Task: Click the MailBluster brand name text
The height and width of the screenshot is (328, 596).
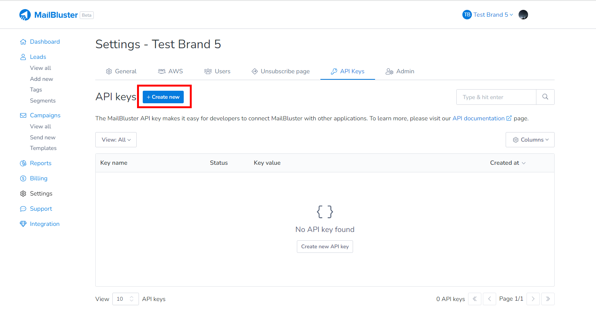Action: [x=56, y=15]
